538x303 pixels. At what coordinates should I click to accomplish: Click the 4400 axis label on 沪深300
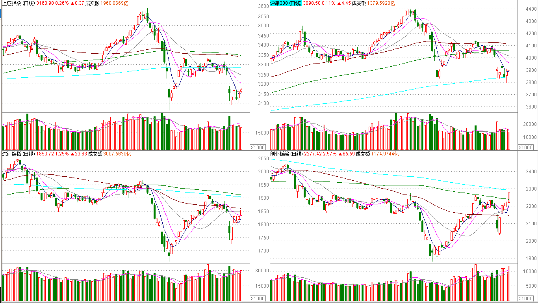tap(531, 9)
